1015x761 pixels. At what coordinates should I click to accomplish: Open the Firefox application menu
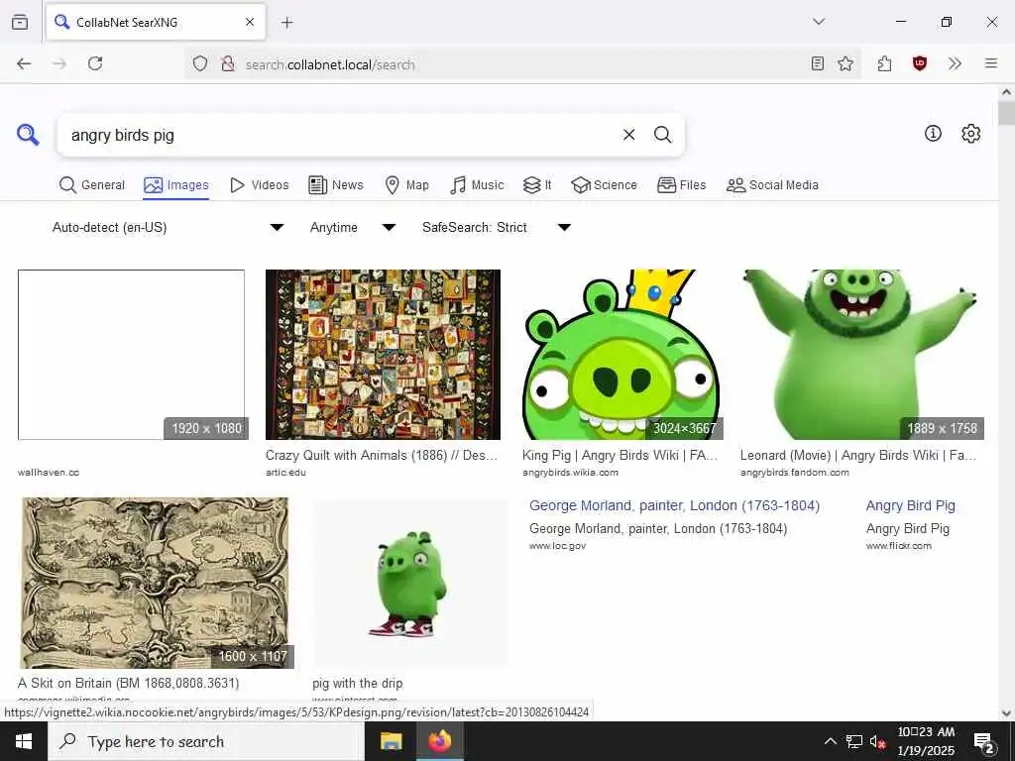tap(991, 63)
